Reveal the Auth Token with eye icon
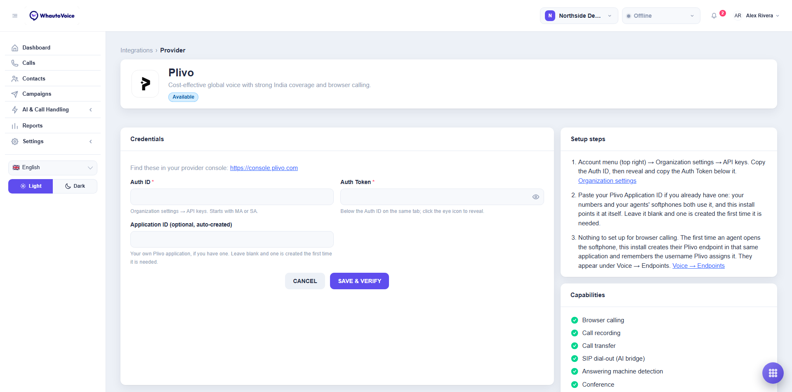The height and width of the screenshot is (392, 792). pos(536,197)
